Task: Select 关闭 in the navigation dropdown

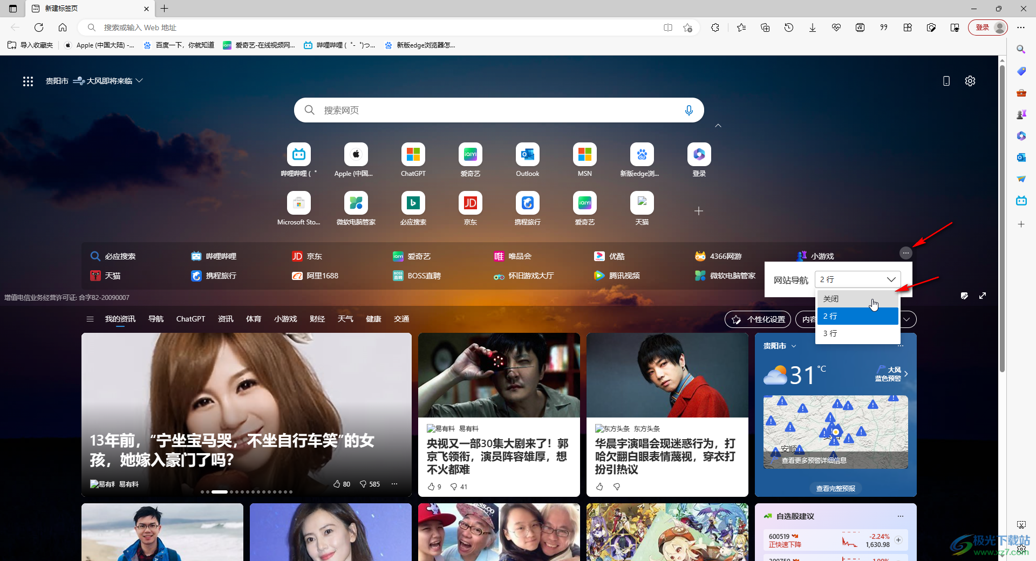Action: [858, 299]
